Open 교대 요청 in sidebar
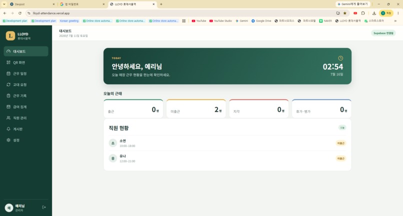This screenshot has width=403, height=216. tap(26, 85)
